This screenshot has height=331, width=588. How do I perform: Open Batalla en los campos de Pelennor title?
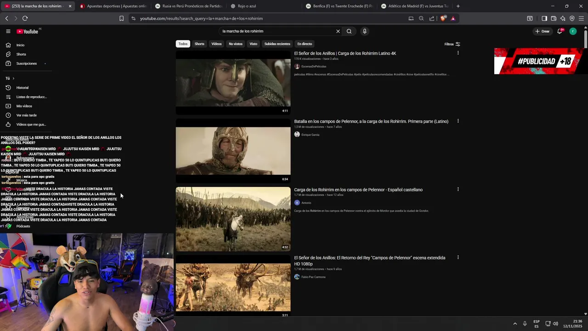pyautogui.click(x=371, y=121)
